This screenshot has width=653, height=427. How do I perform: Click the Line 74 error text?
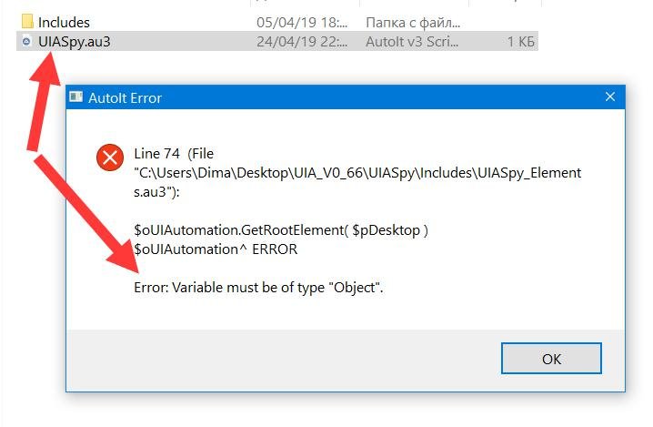coord(156,154)
